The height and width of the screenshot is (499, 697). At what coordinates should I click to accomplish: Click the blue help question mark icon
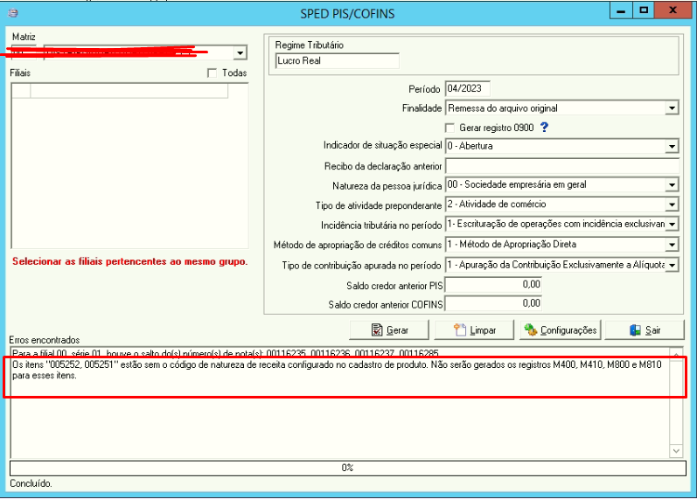[x=544, y=128]
